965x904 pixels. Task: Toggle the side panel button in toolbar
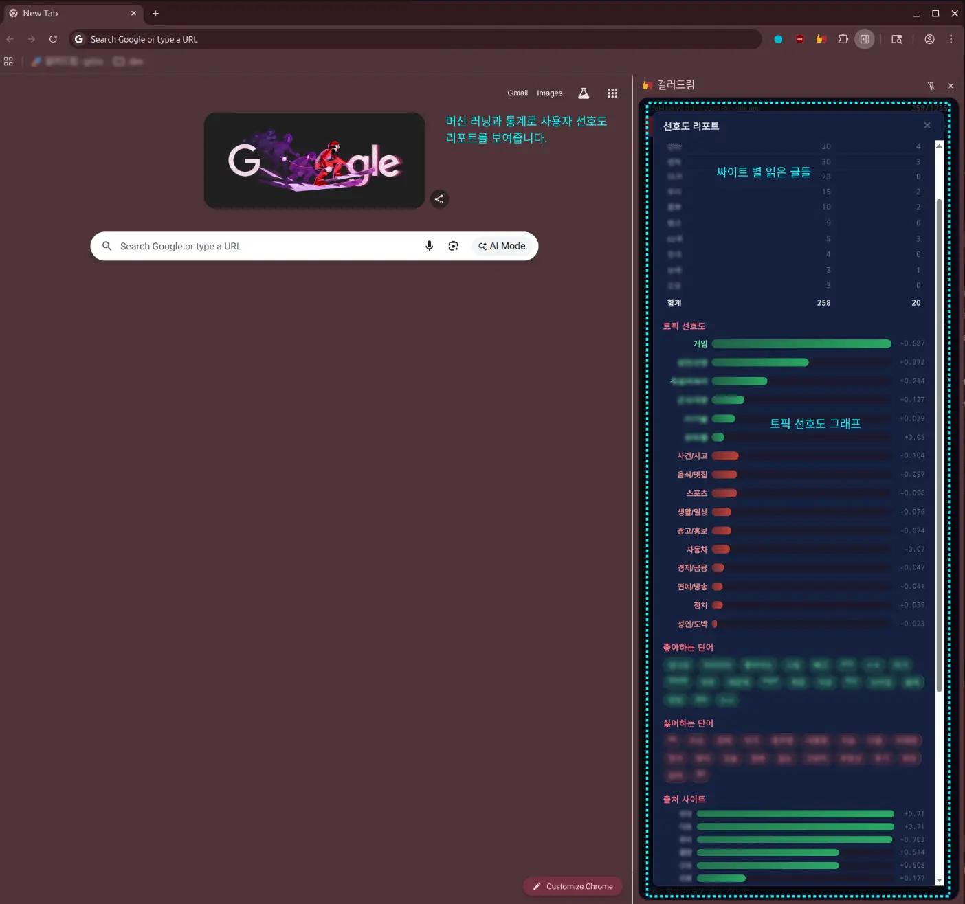coord(865,39)
